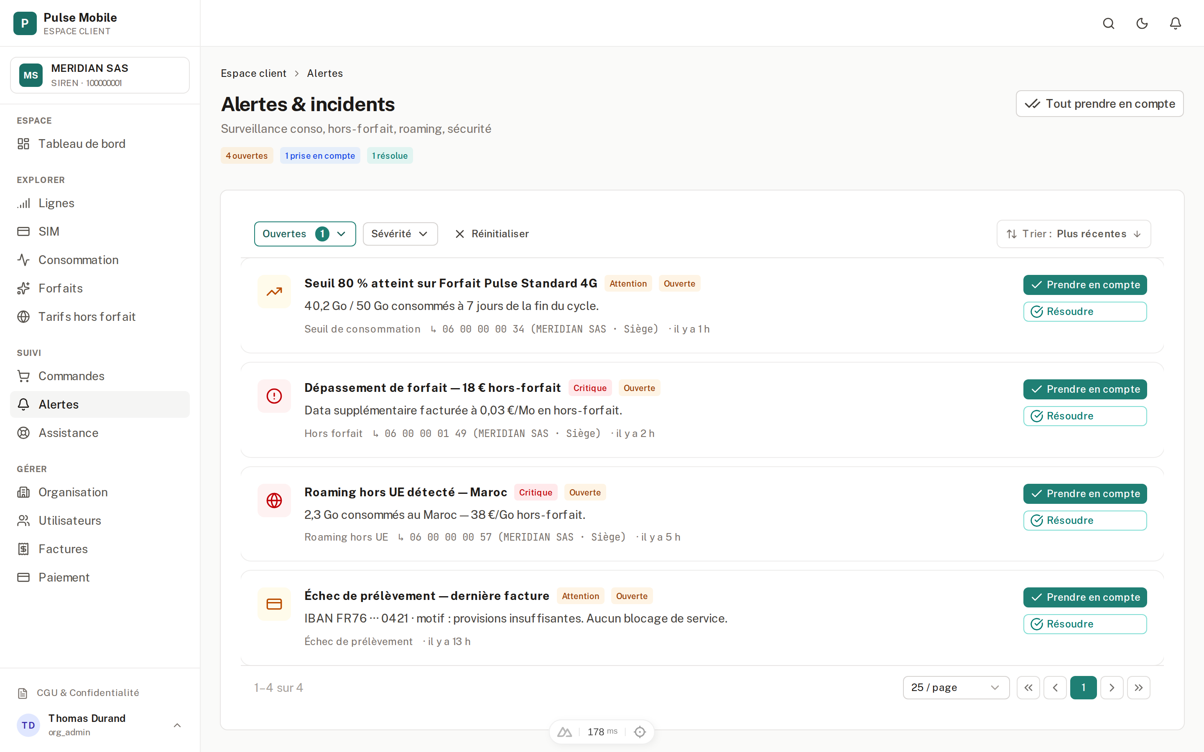The height and width of the screenshot is (752, 1204).
Task: Expand Thomas Durand user menu chevron
Action: (x=177, y=725)
